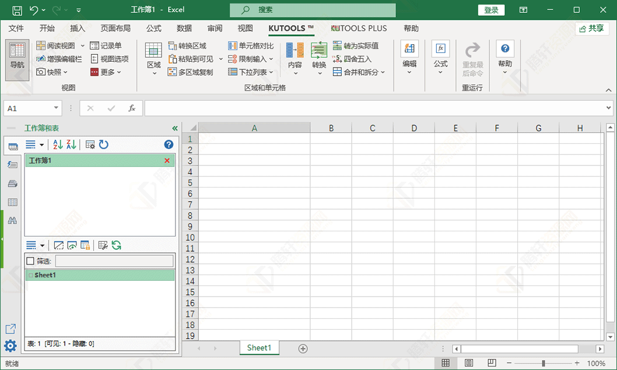This screenshot has width=617, height=370.
Task: Open the Name Box dropdown arrow
Action: tap(57, 108)
